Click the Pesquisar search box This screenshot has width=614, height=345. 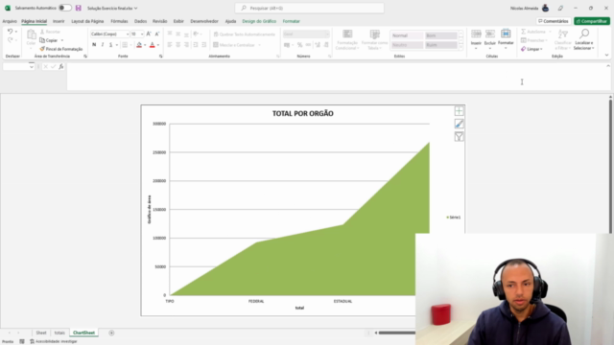pyautogui.click(x=309, y=8)
